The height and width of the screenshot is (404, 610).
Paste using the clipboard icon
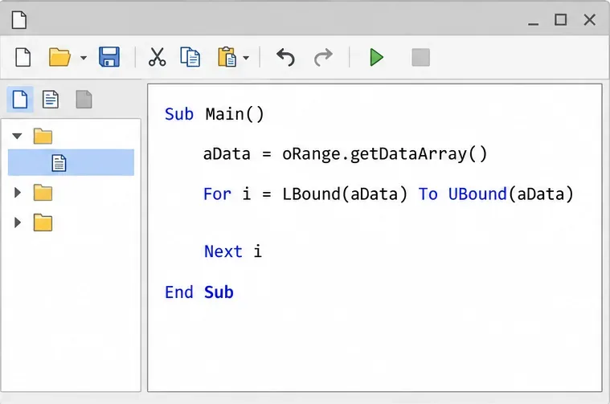coord(227,57)
